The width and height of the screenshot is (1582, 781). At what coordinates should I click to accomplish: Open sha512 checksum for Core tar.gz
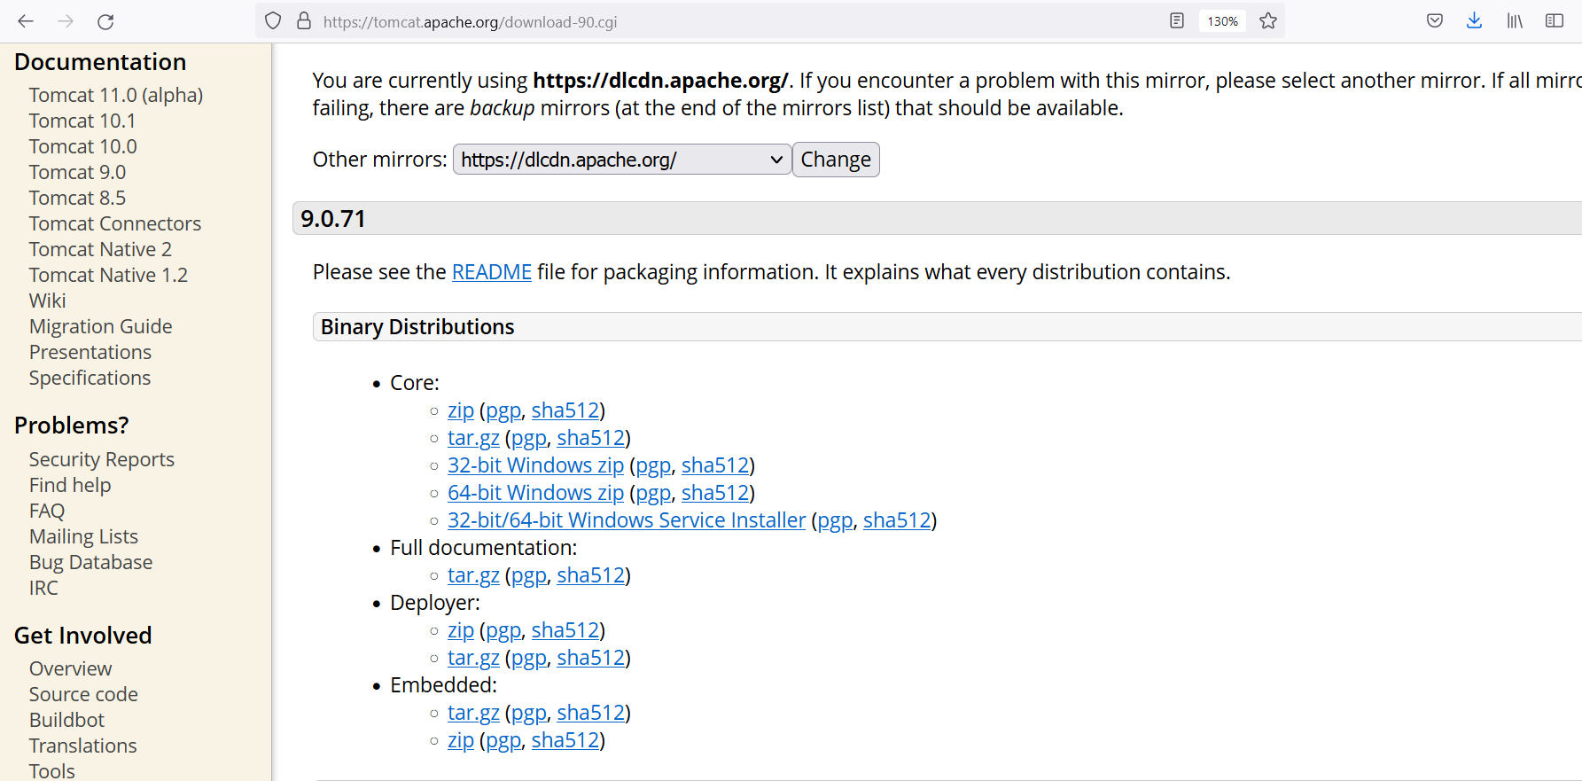(591, 438)
